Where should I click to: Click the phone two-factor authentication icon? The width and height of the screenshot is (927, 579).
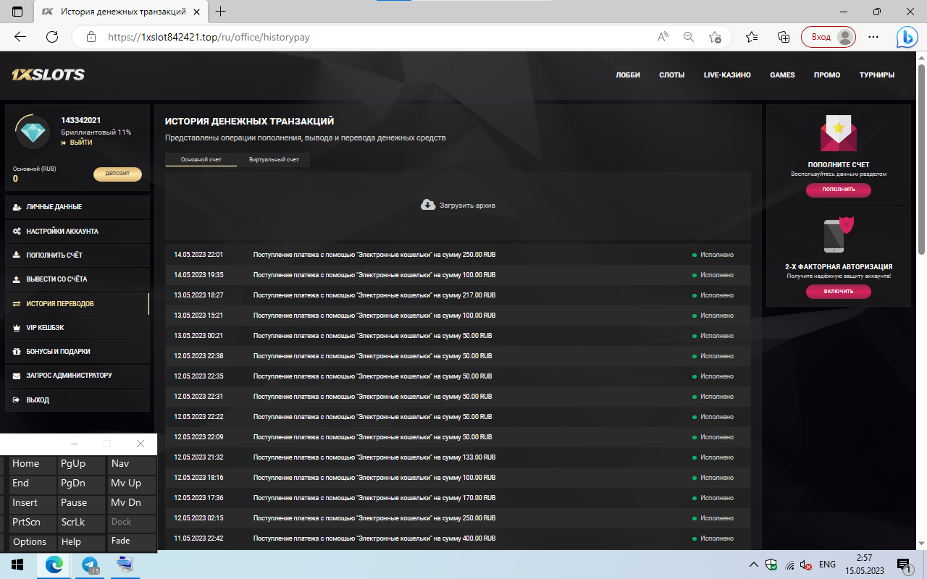tap(838, 234)
